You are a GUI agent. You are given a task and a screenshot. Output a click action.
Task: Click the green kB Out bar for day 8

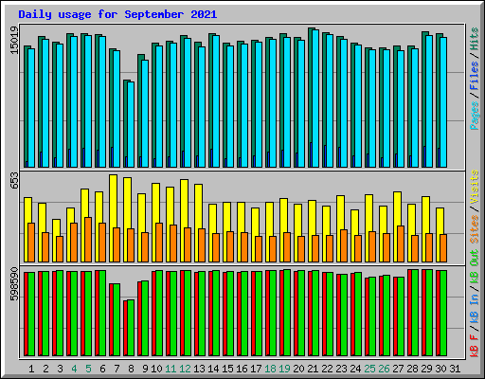(131, 328)
